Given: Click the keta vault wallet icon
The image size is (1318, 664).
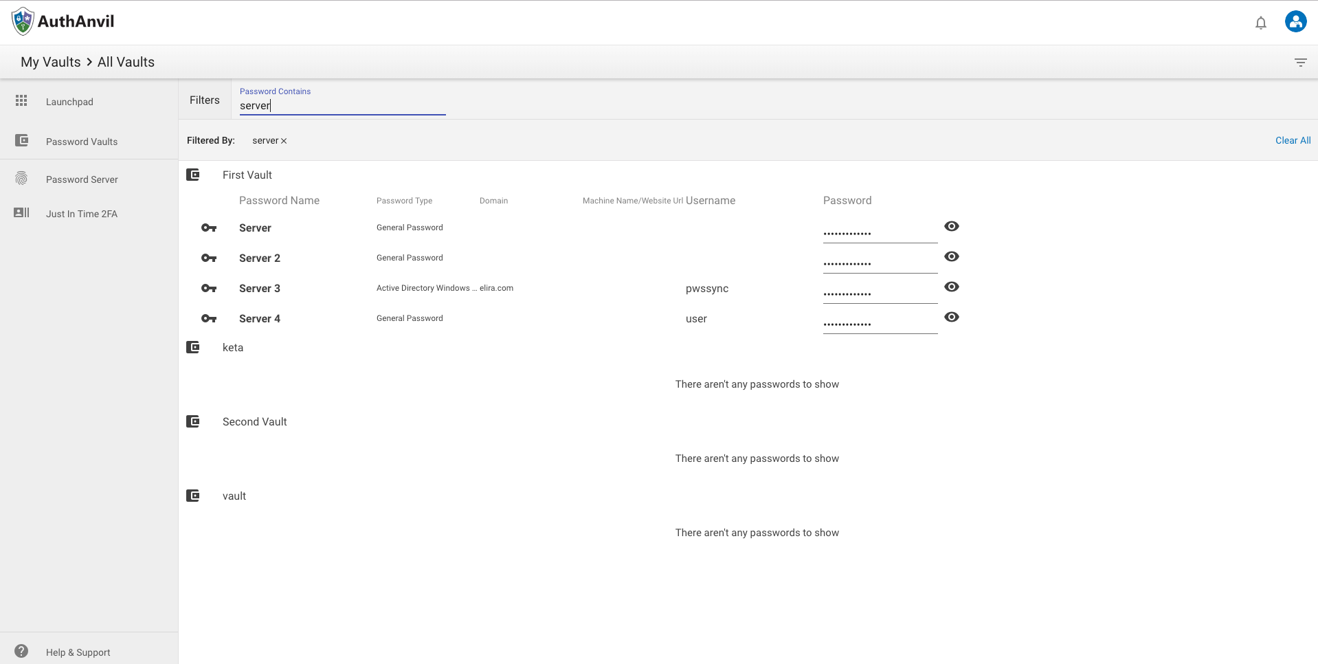Looking at the screenshot, I should coord(193,347).
